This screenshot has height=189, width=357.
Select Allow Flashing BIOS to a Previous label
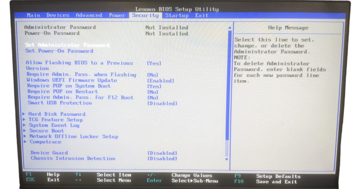coord(79,63)
